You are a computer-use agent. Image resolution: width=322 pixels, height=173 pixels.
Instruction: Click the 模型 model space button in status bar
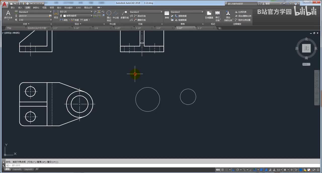click(218, 170)
